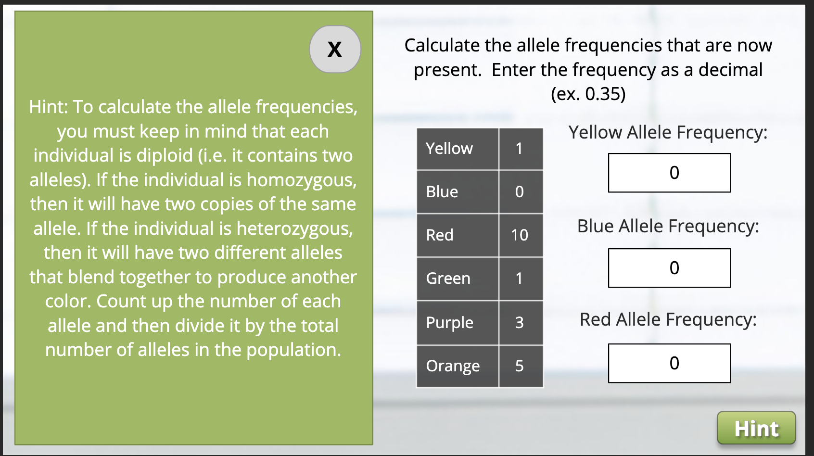Image resolution: width=814 pixels, height=456 pixels.
Task: Select the Green row in the table
Action: click(x=457, y=278)
